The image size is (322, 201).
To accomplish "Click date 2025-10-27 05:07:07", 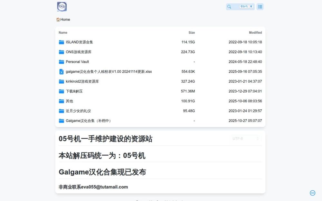I will 245,121.
